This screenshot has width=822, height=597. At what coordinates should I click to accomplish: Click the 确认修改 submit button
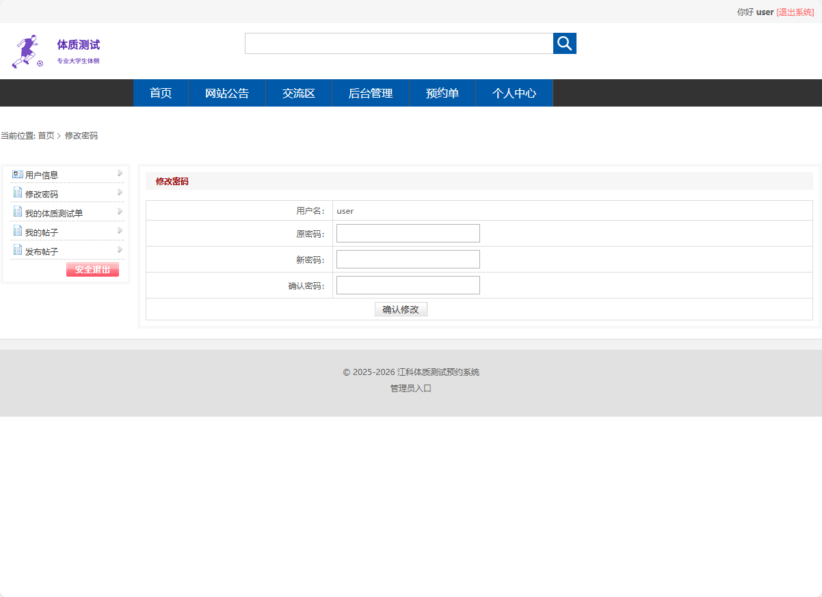[x=400, y=309]
